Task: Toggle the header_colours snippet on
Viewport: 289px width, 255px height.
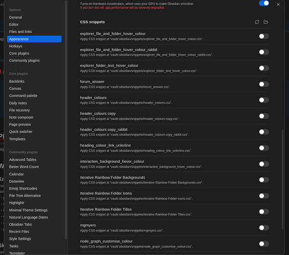Action: 264,100
